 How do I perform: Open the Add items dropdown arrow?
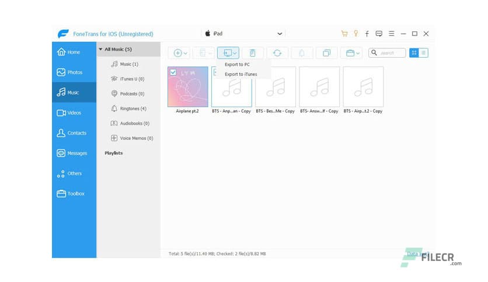186,54
